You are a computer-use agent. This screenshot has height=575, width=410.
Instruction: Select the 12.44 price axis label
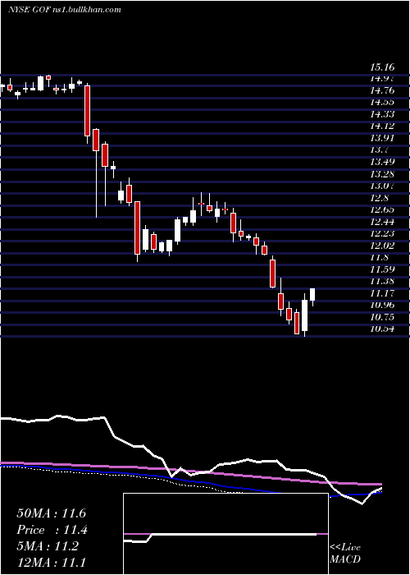(382, 222)
